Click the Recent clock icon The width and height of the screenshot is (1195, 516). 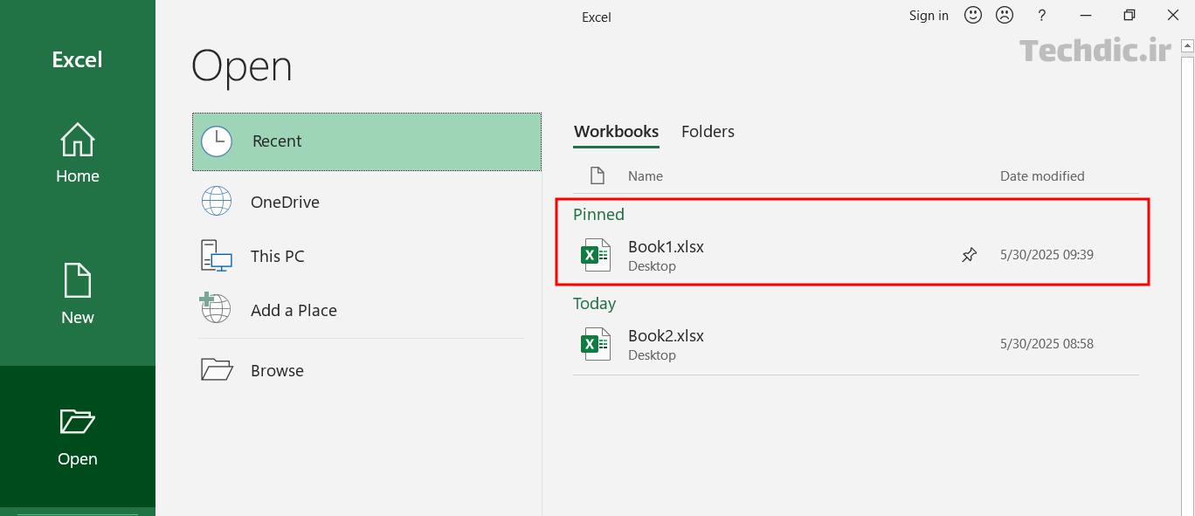pos(217,141)
